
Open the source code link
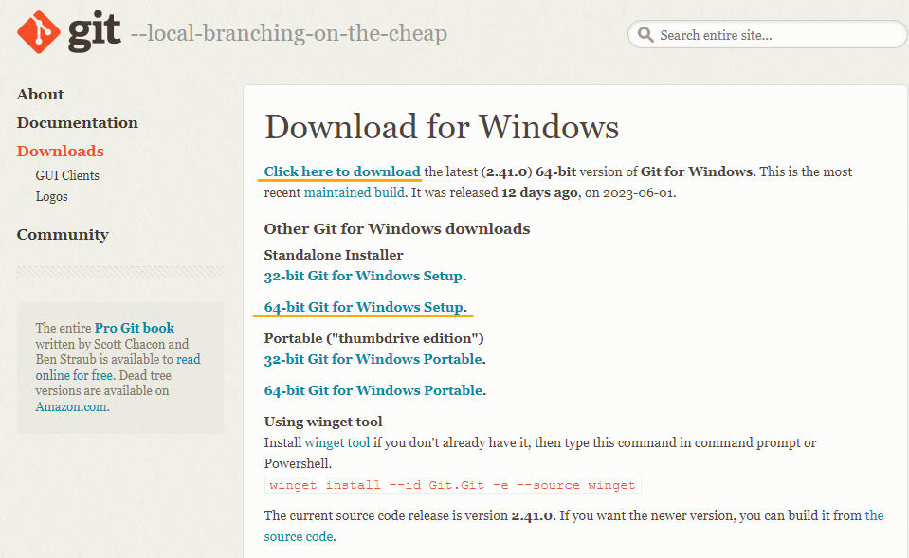tap(573, 526)
